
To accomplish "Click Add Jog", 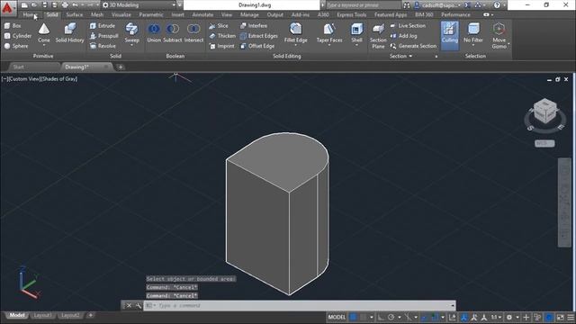I will [403, 36].
